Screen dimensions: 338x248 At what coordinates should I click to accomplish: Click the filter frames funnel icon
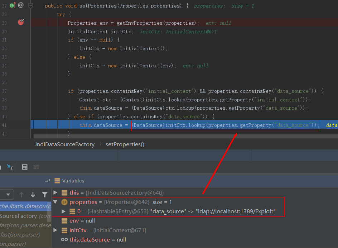[45, 195]
